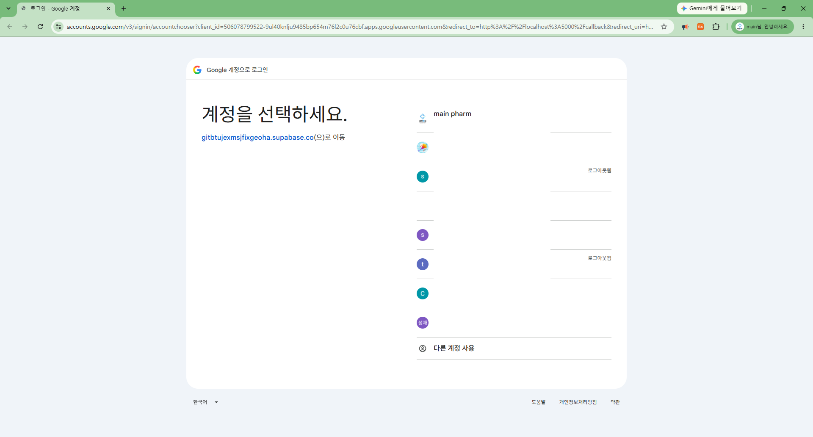Select the account with colorful bird avatar
The height and width of the screenshot is (437, 813).
coord(514,147)
